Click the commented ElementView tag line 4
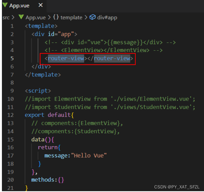This screenshot has width=204, height=192. tap(104, 50)
